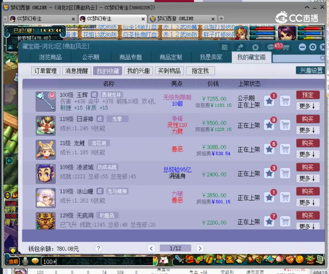
Task: Go to next page arrow
Action: coord(200,248)
